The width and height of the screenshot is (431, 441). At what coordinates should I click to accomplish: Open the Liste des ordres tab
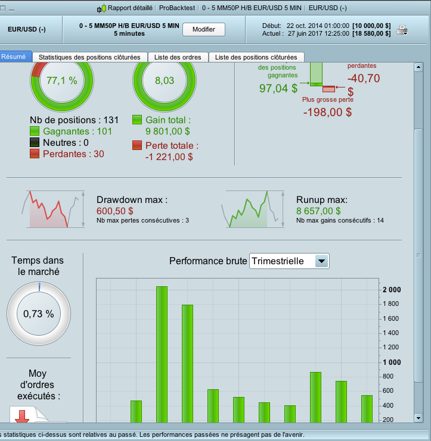(178, 57)
